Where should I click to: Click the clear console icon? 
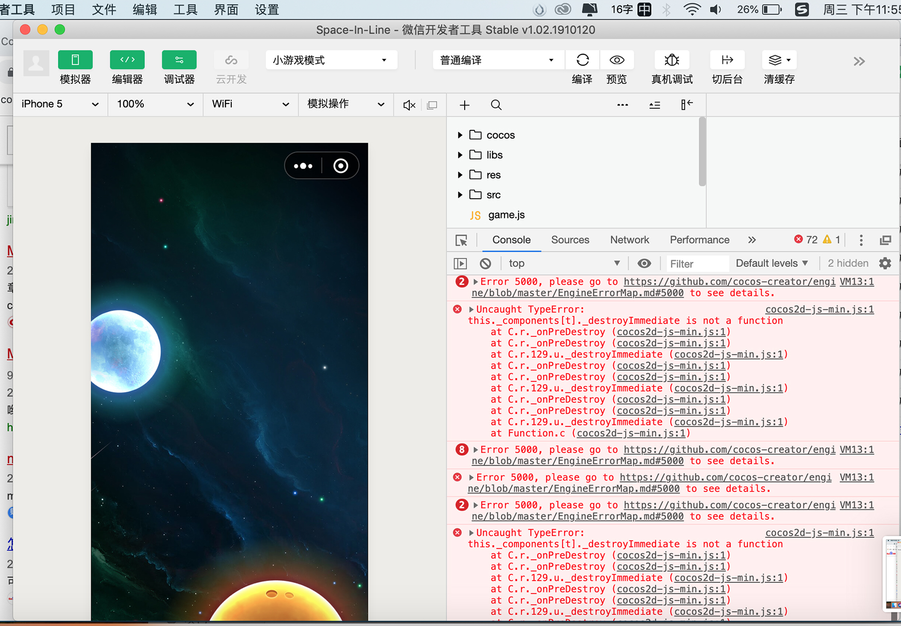pyautogui.click(x=485, y=263)
